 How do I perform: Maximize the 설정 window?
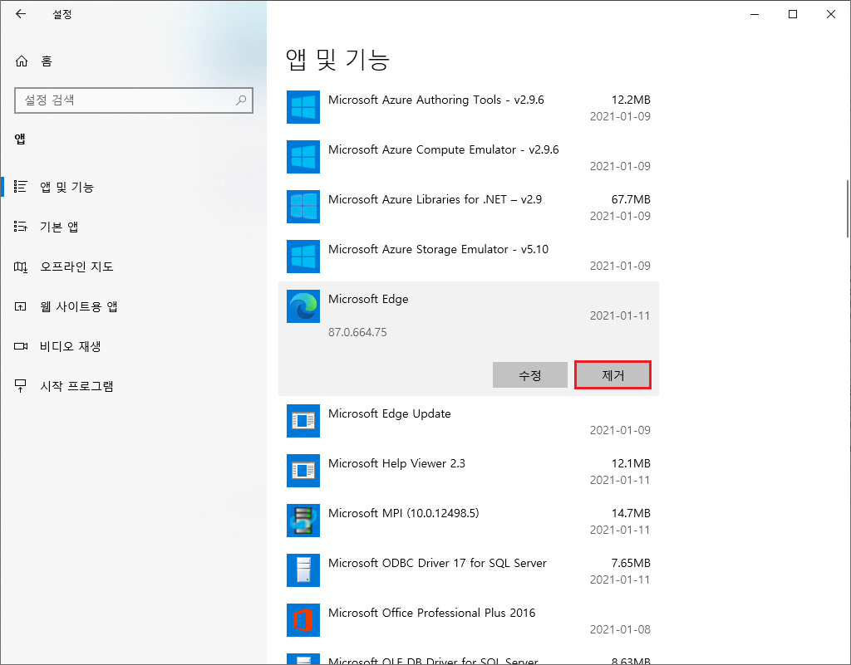point(792,14)
